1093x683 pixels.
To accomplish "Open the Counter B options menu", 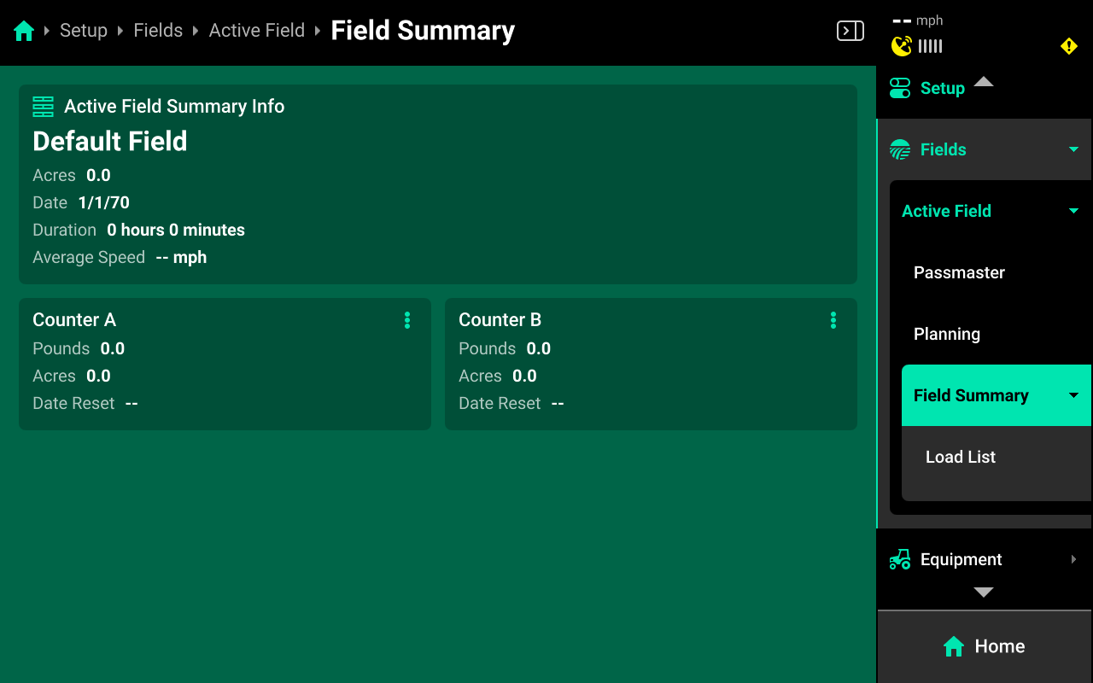I will [833, 320].
